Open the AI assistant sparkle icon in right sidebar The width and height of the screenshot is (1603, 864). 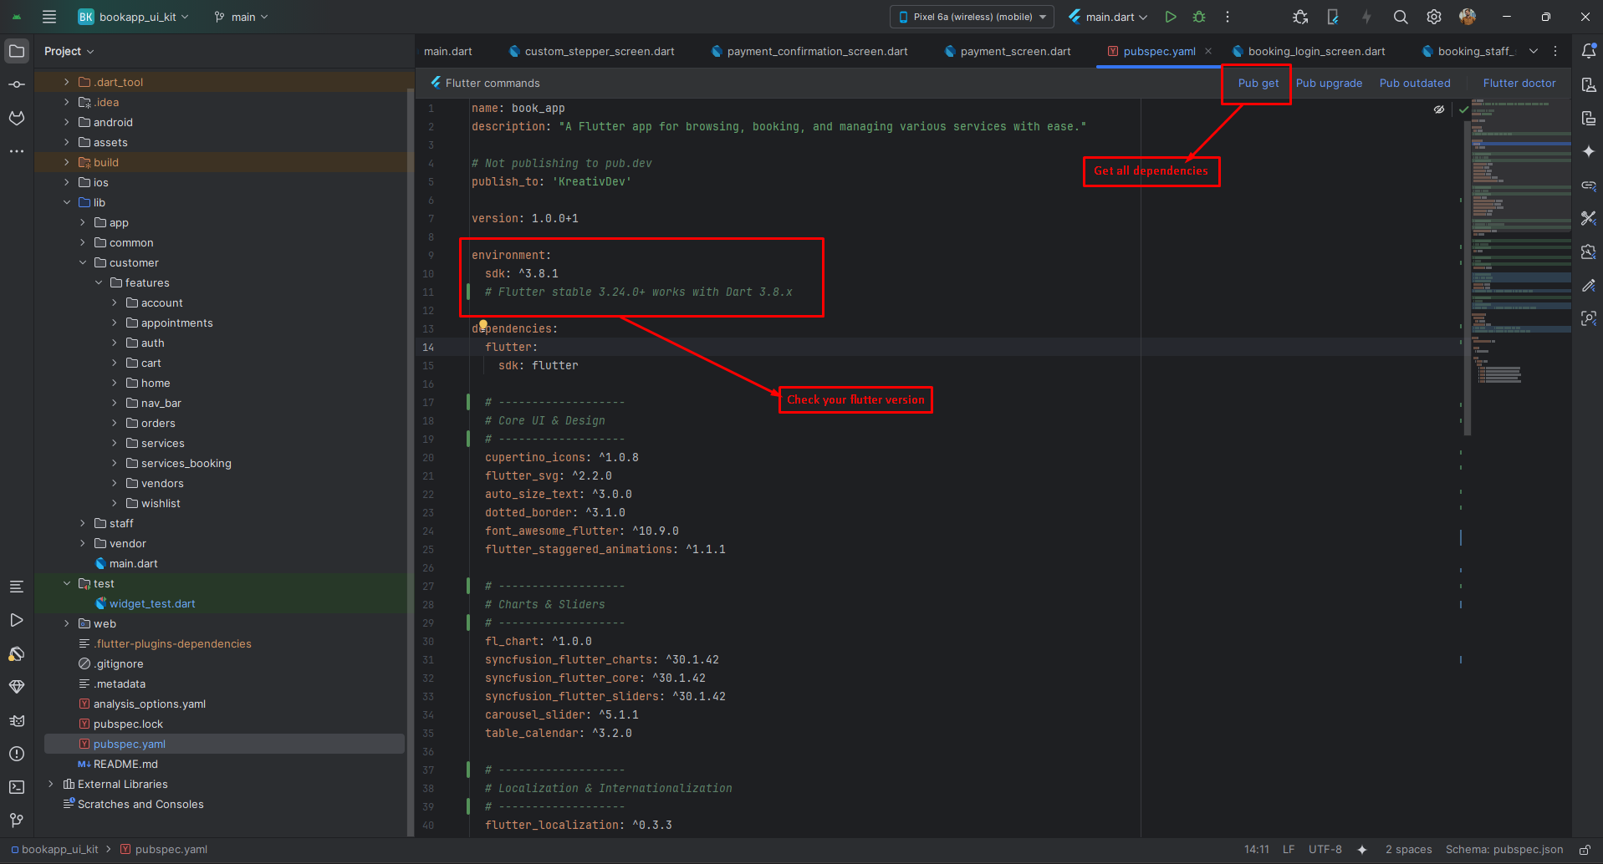pos(1589,151)
